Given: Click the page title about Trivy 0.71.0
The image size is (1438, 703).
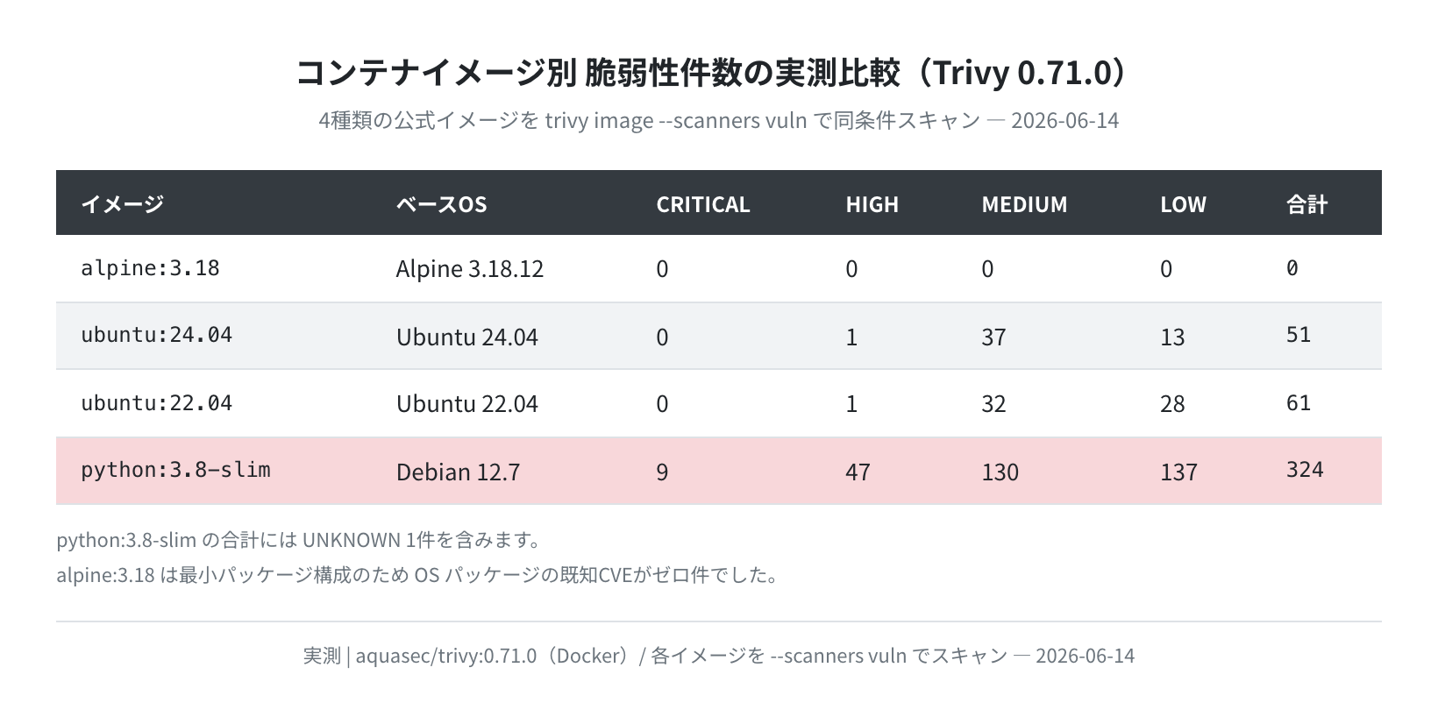Looking at the screenshot, I should point(710,74).
